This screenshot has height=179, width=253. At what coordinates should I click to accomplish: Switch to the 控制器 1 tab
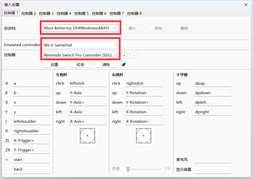point(11,13)
